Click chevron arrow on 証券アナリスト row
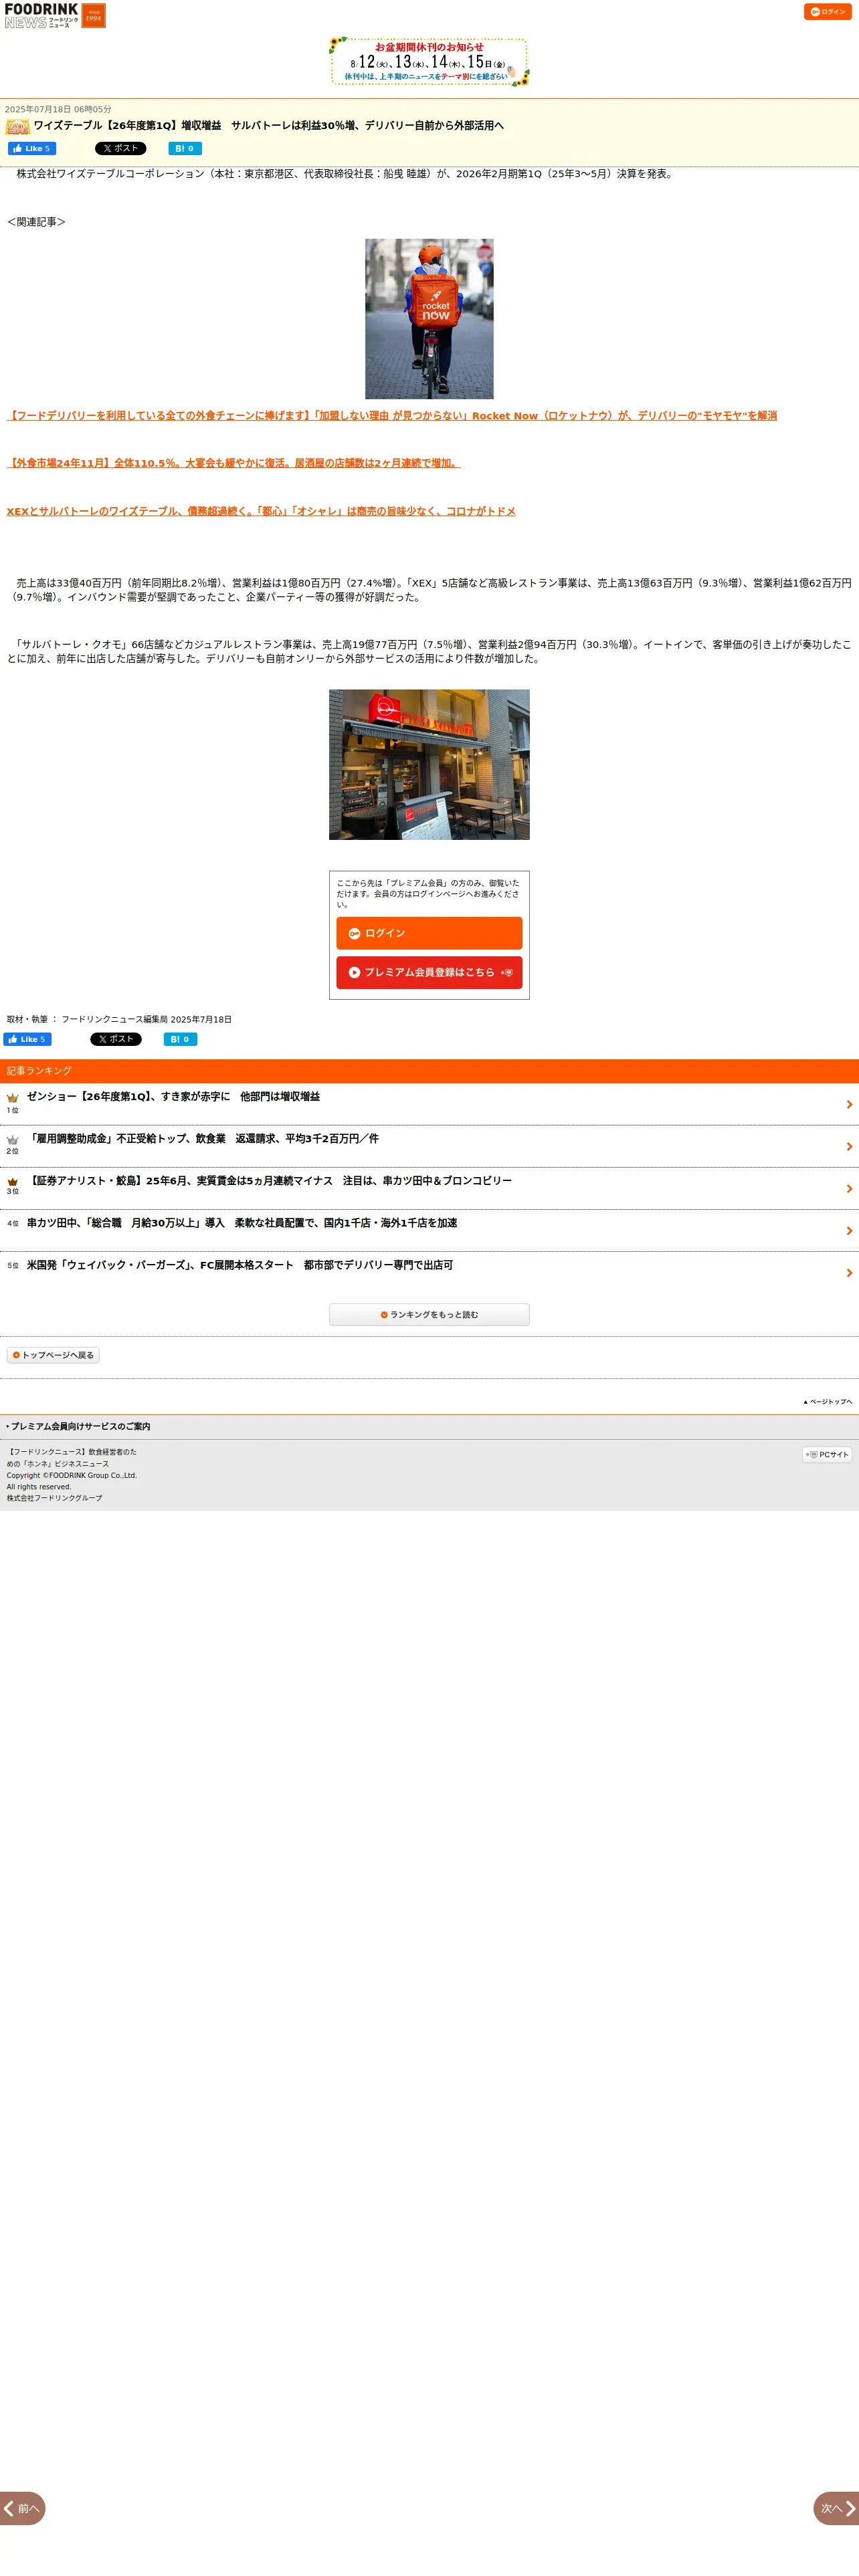This screenshot has width=859, height=2576. pos(849,1189)
